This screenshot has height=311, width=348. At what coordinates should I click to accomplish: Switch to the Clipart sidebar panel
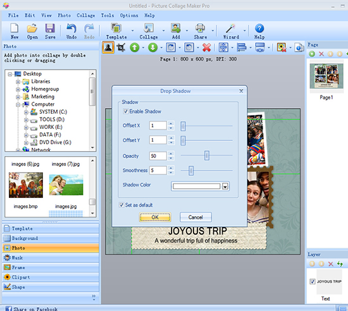pyautogui.click(x=51, y=277)
